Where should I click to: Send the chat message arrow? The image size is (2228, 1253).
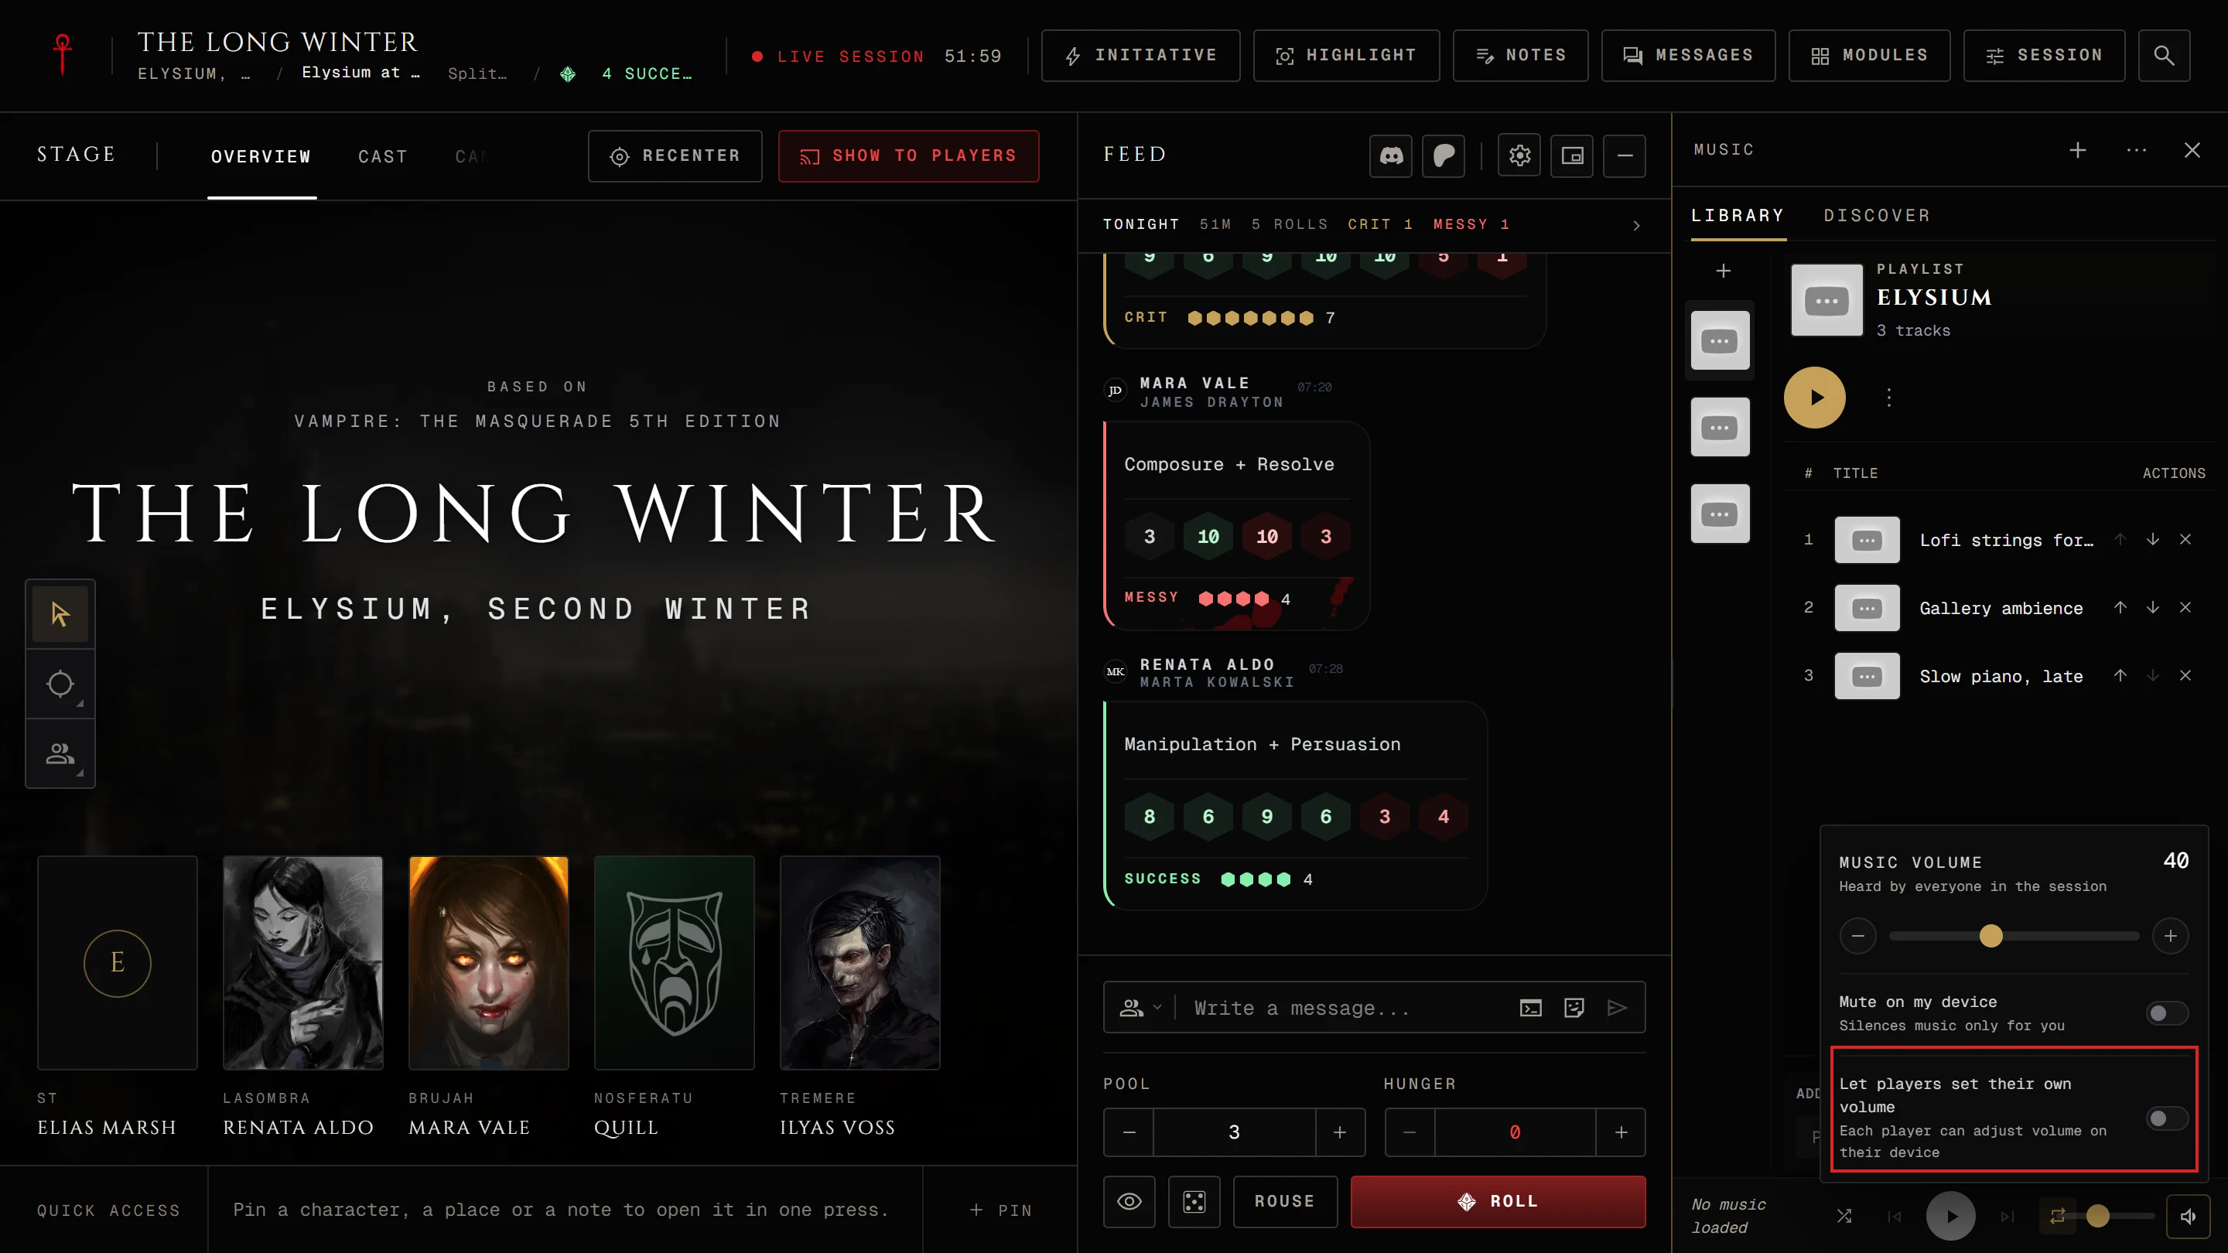1617,1007
